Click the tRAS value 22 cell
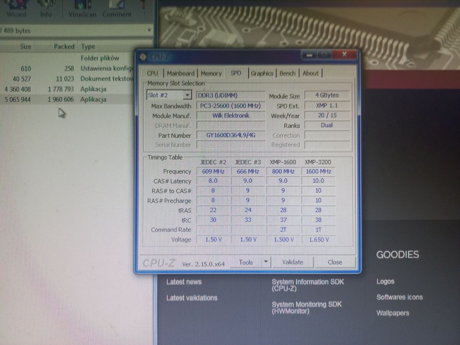460x345 pixels. pyautogui.click(x=213, y=210)
